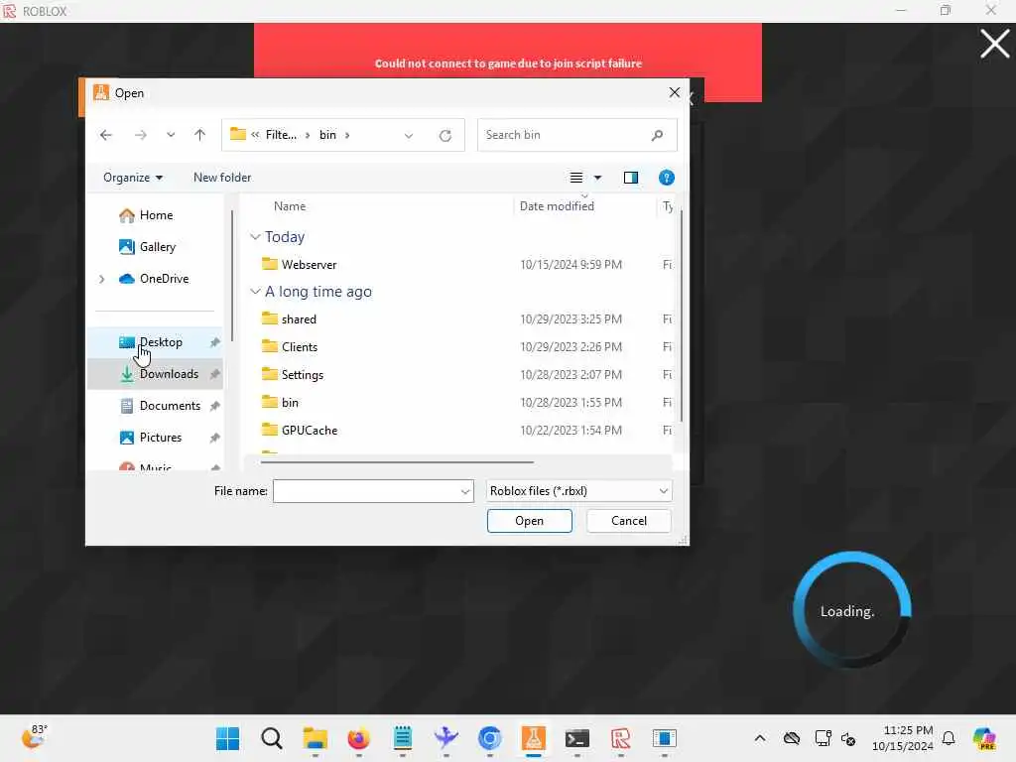Select Gallery in navigation pane

tap(156, 247)
